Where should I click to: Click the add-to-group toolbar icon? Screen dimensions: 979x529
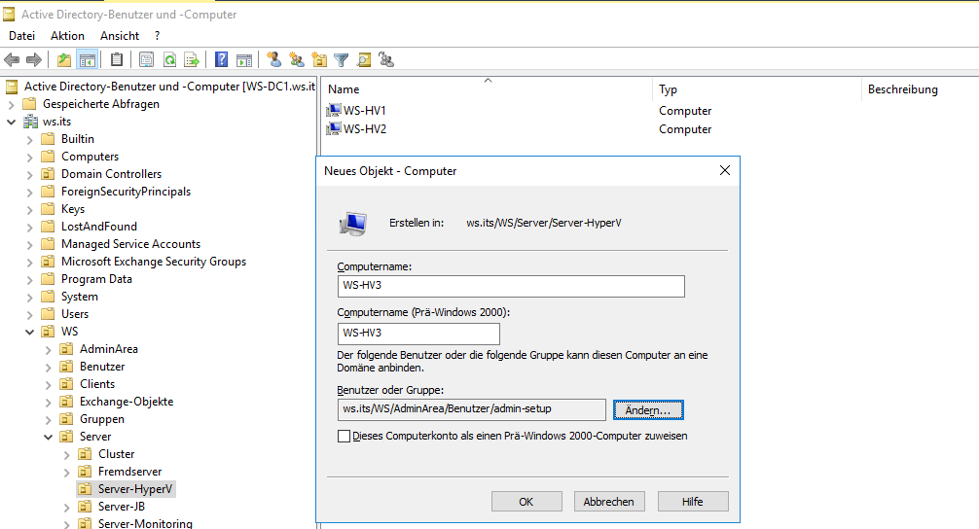tap(386, 60)
